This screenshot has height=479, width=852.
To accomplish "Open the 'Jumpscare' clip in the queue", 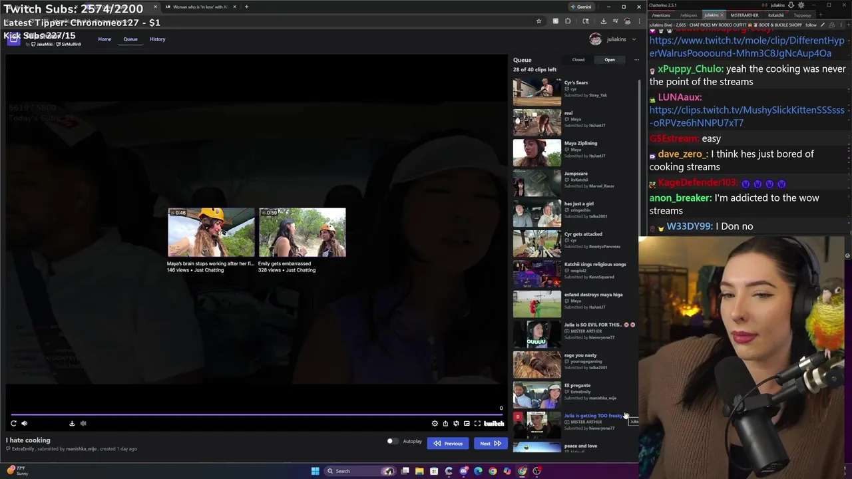I will point(537,183).
